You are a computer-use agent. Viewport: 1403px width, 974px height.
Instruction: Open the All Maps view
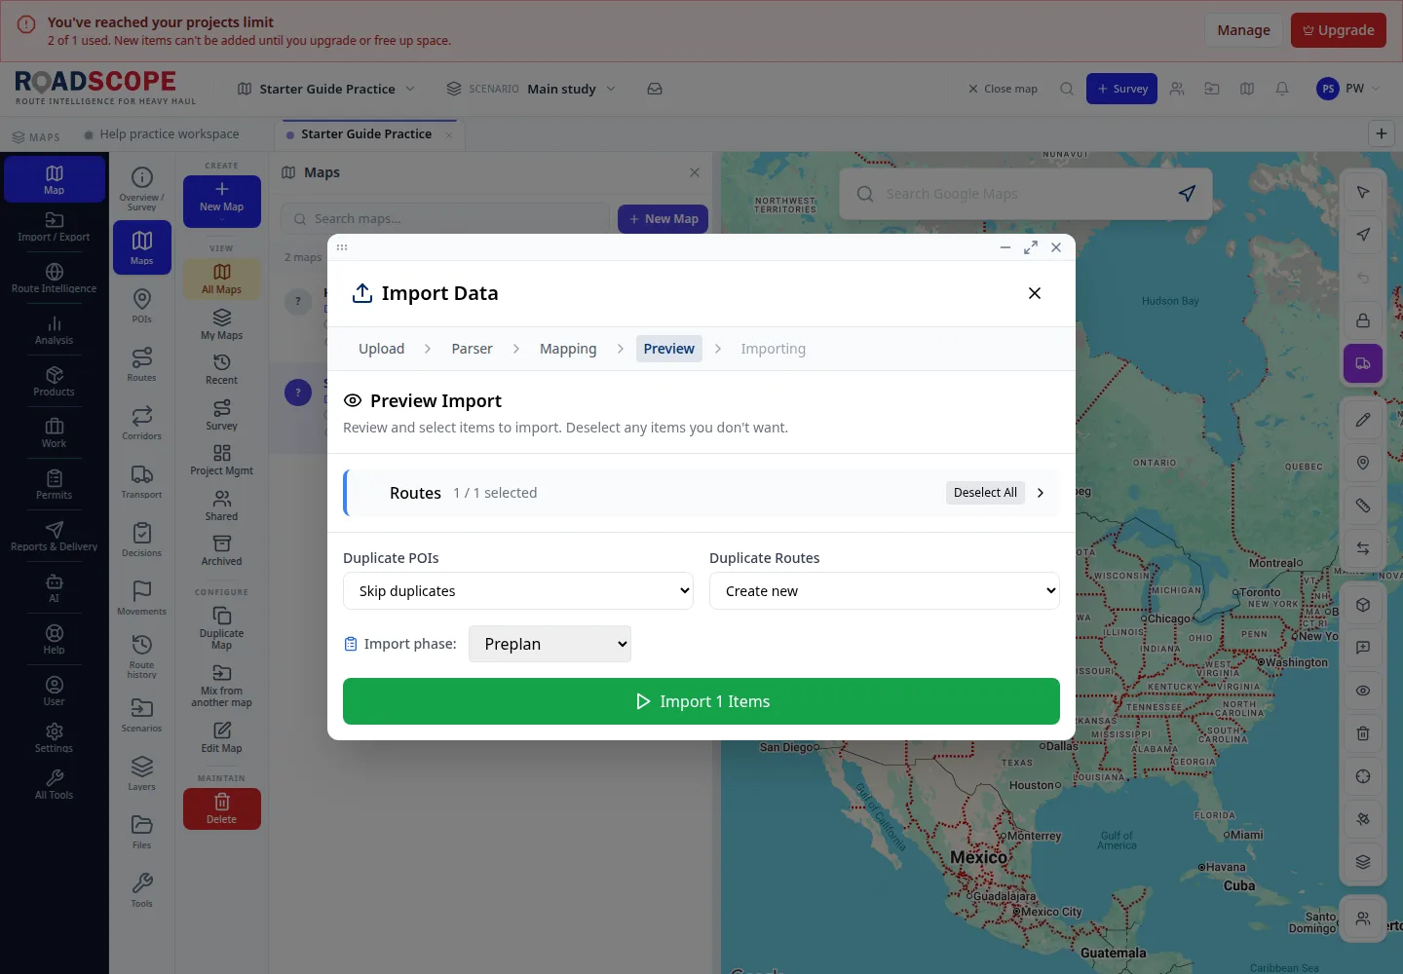(222, 279)
